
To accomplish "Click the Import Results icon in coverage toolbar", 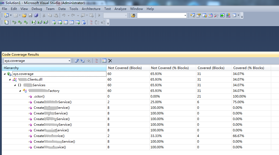I will point(83,61).
